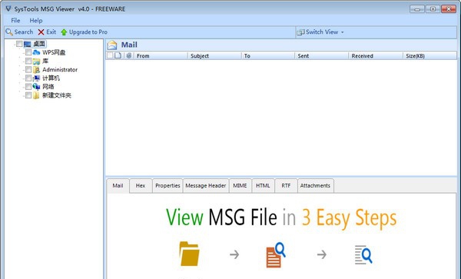Screen dimensions: 461x279
Task: Click the red X Exit icon
Action: [x=41, y=32]
